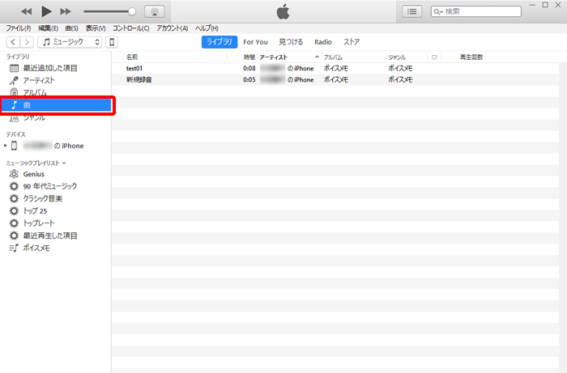
Task: Sort by the 時間 column header
Action: [x=242, y=57]
